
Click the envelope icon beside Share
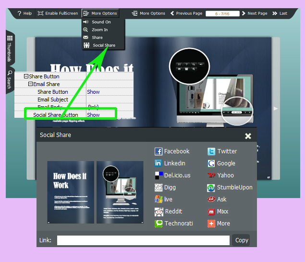tap(86, 37)
